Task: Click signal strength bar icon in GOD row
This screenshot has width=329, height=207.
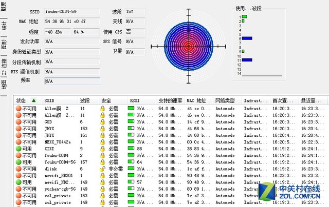Action: tap(131, 121)
